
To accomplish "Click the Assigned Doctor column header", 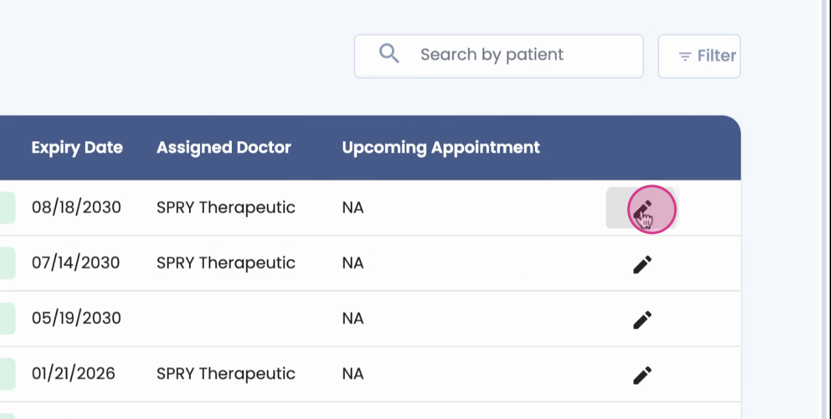I will (x=223, y=147).
